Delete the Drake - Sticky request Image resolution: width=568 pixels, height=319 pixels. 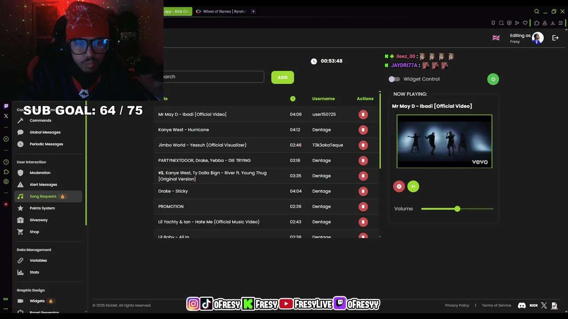(x=363, y=191)
